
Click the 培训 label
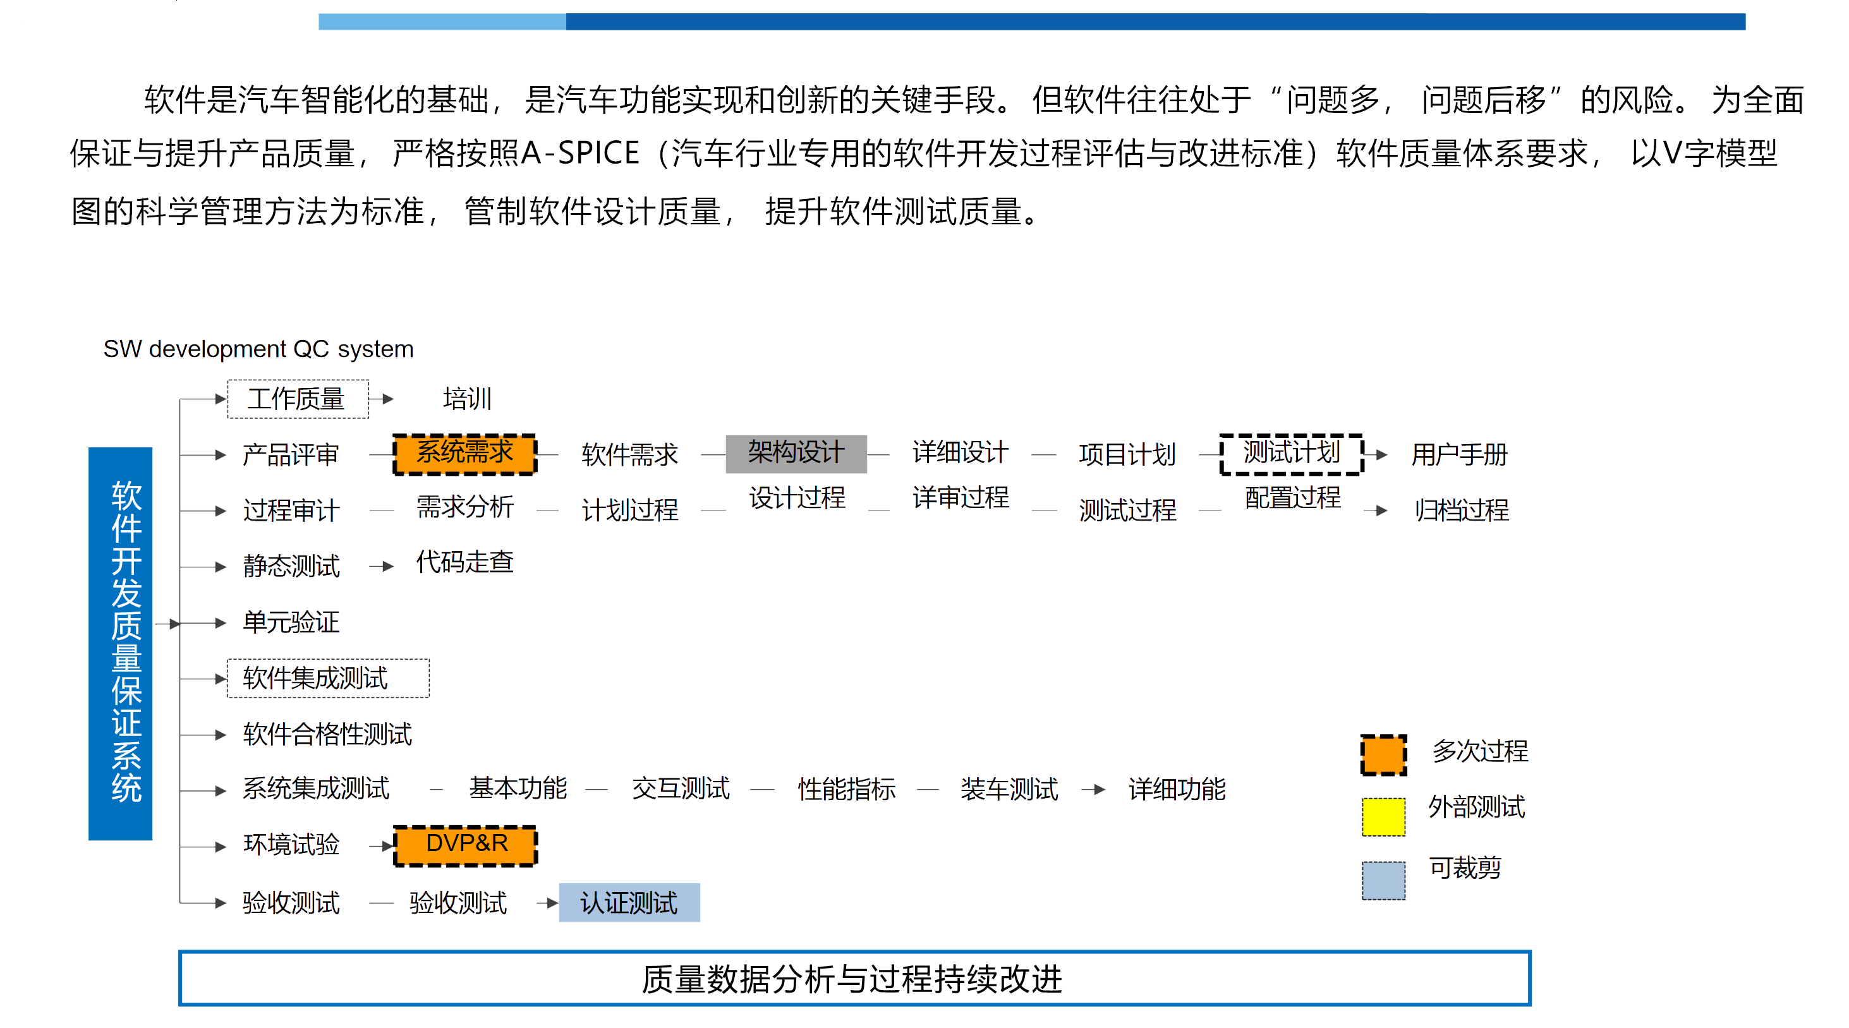(x=466, y=399)
